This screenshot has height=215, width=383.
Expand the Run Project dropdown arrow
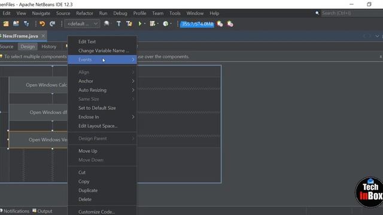pyautogui.click(x=145, y=24)
